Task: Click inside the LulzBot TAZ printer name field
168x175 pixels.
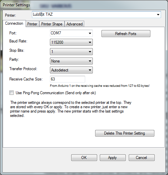Action: (94, 14)
